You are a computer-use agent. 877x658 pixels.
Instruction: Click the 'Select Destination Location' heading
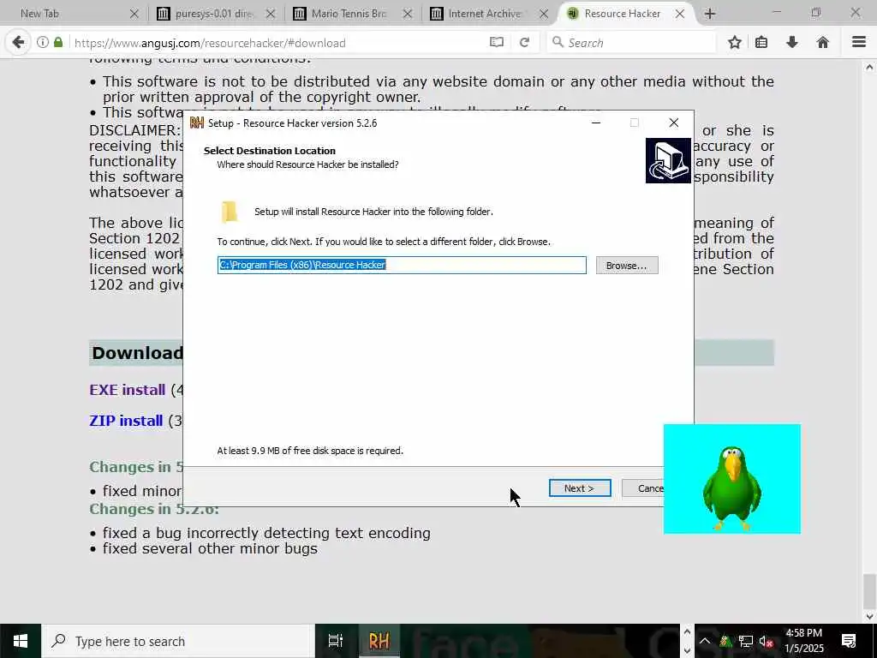[x=270, y=151]
